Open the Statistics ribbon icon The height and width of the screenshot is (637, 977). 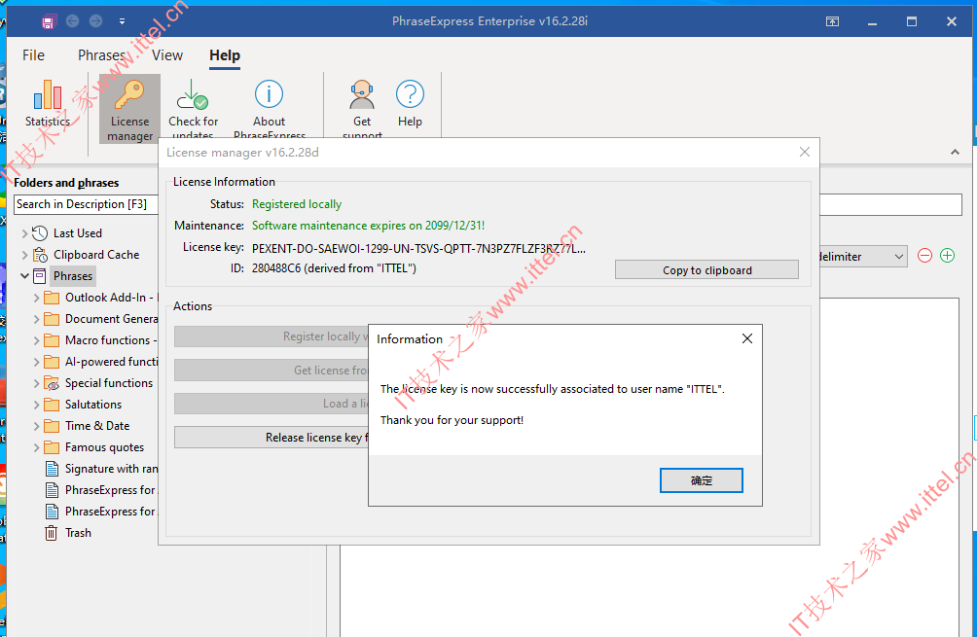tap(48, 94)
